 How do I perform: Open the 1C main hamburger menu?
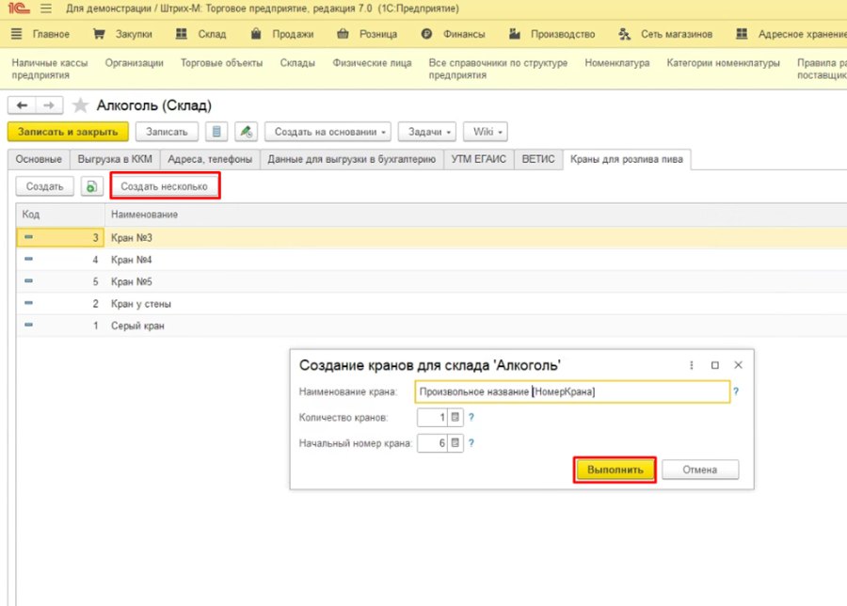tap(46, 8)
